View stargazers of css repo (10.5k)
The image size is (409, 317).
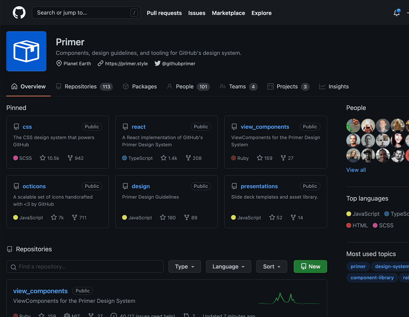point(50,158)
